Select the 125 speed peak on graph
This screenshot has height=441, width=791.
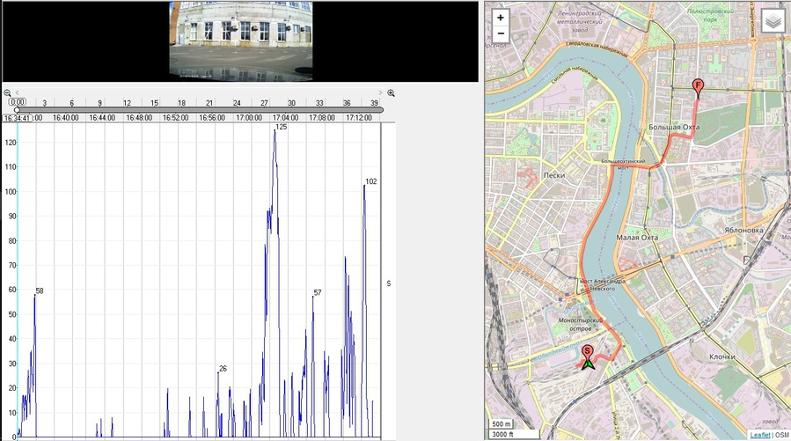pos(275,130)
